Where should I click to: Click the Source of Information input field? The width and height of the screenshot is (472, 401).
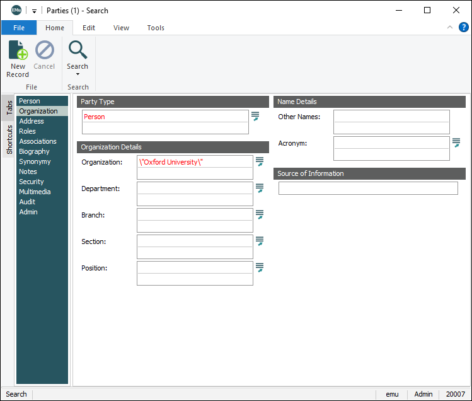368,189
